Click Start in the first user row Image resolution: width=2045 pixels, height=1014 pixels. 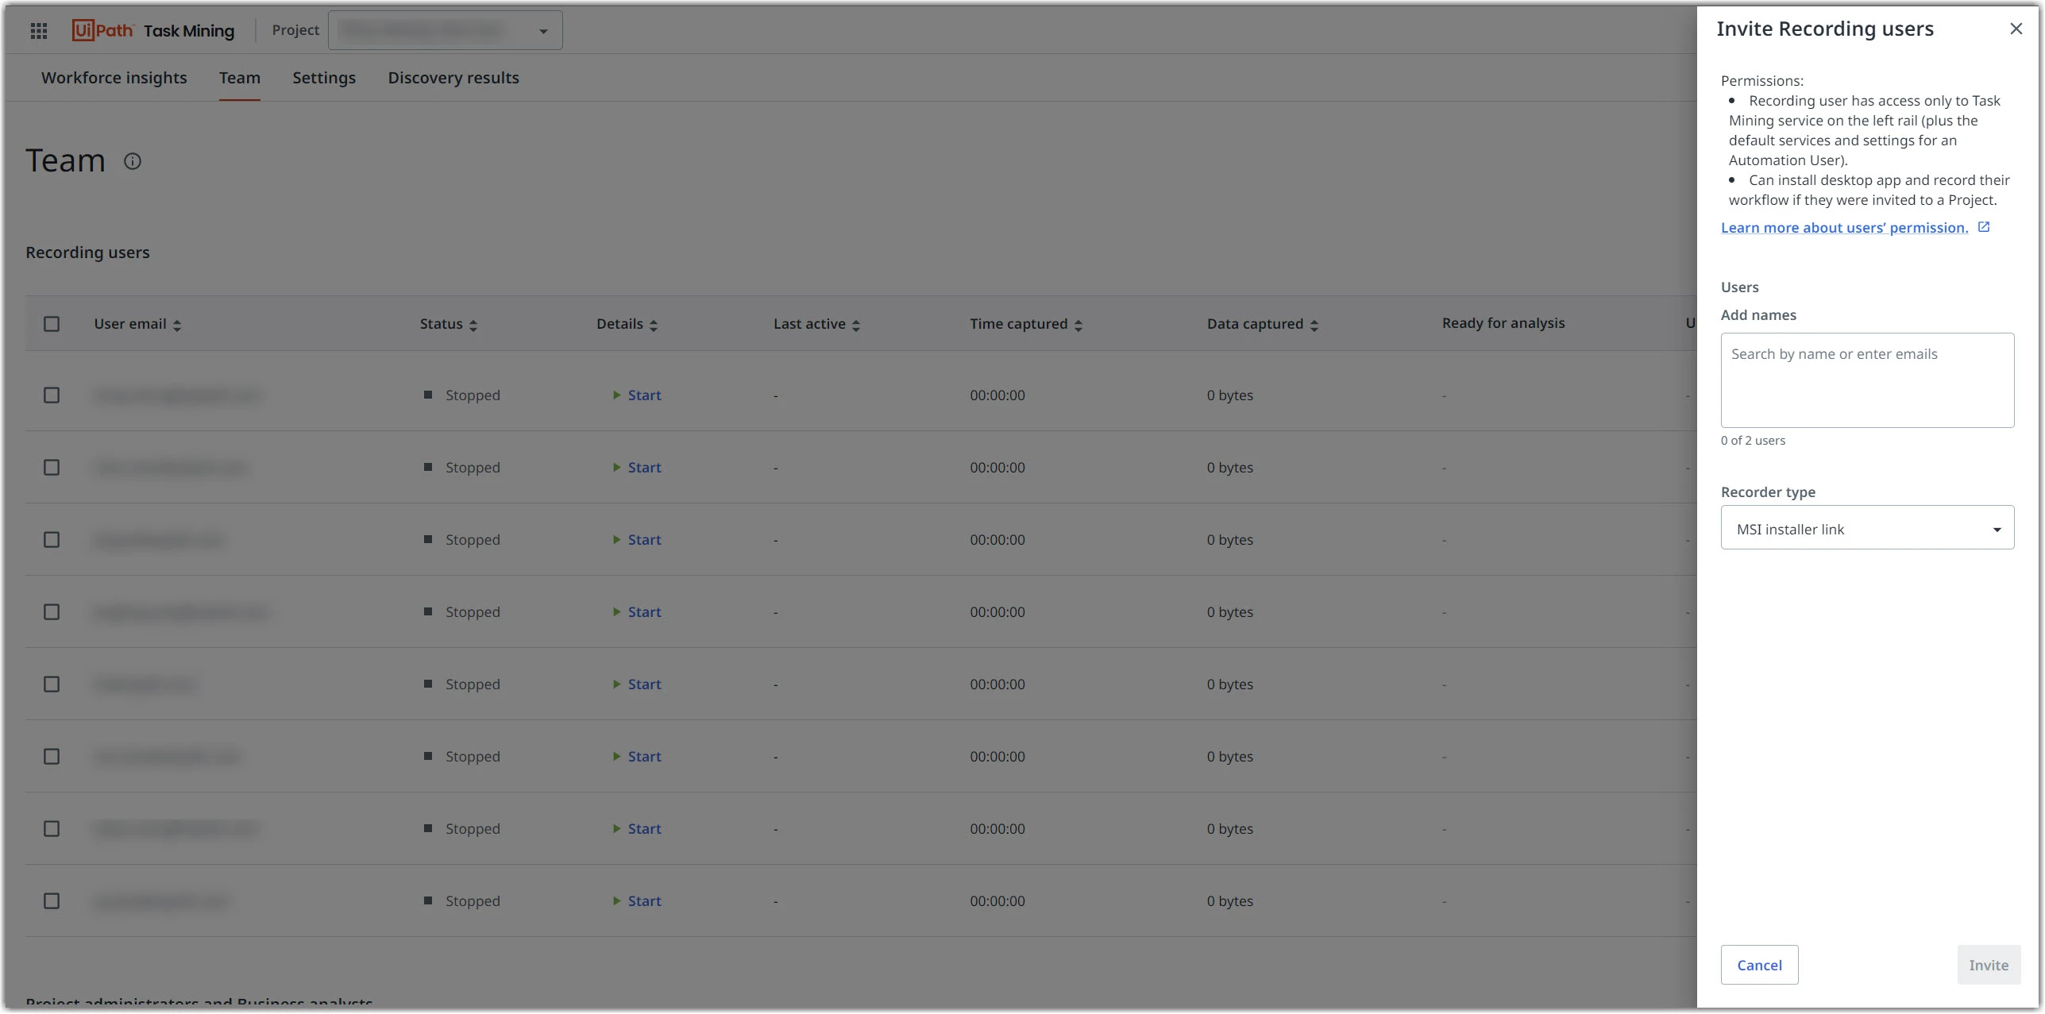(x=637, y=395)
